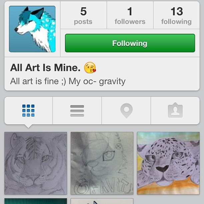Select the followers label text
This screenshot has height=204, width=204.
[x=130, y=22]
